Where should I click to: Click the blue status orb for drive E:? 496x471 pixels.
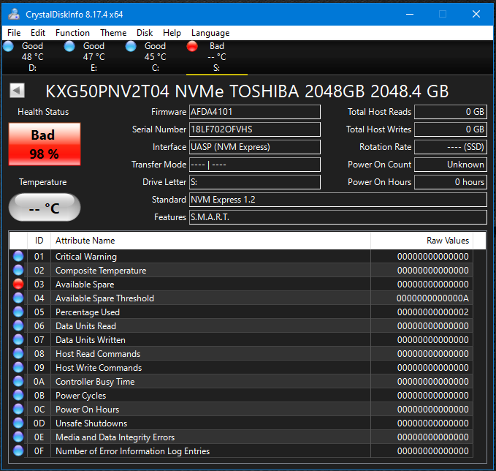pos(69,46)
